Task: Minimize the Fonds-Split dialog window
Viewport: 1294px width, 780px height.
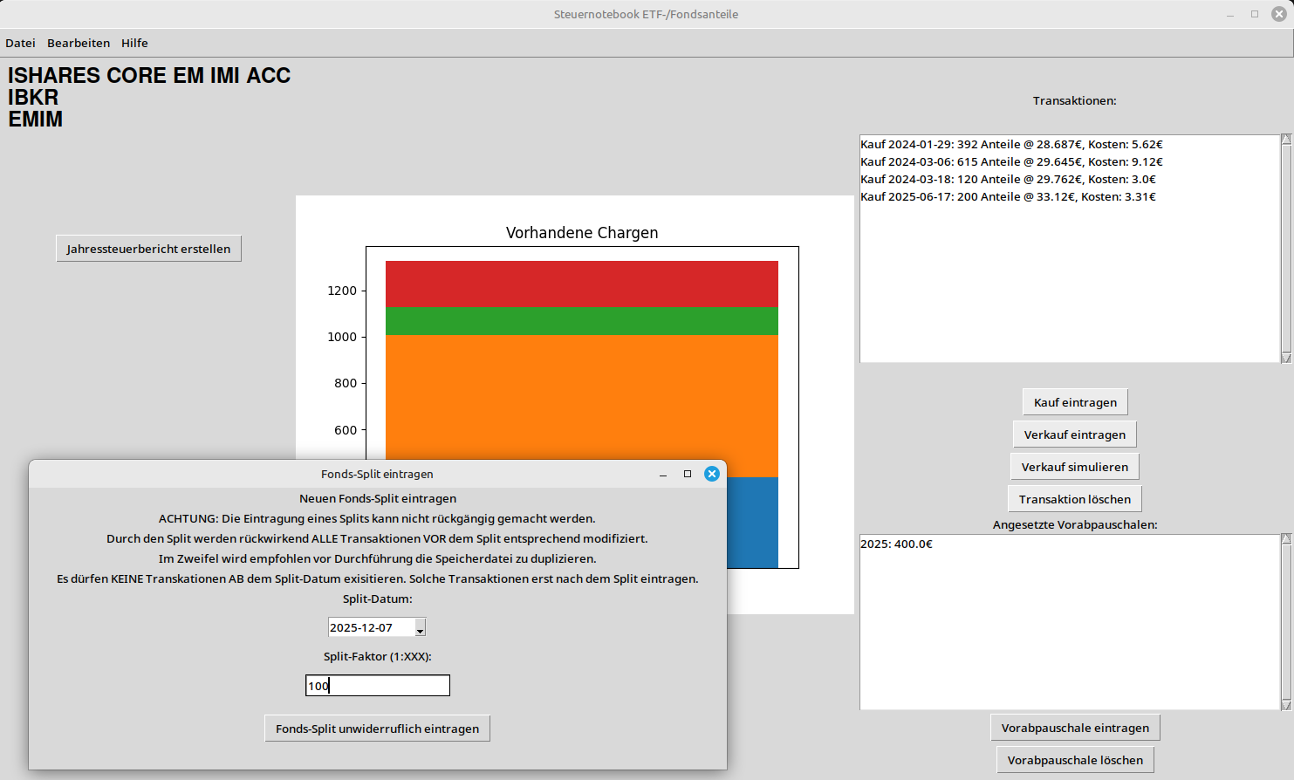Action: coord(663,474)
